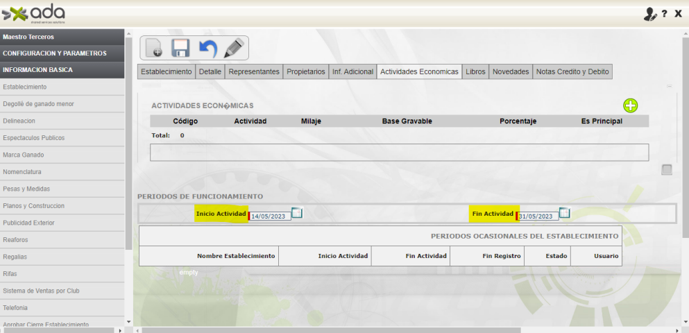Click the Inicio Actividad date field

click(270, 216)
